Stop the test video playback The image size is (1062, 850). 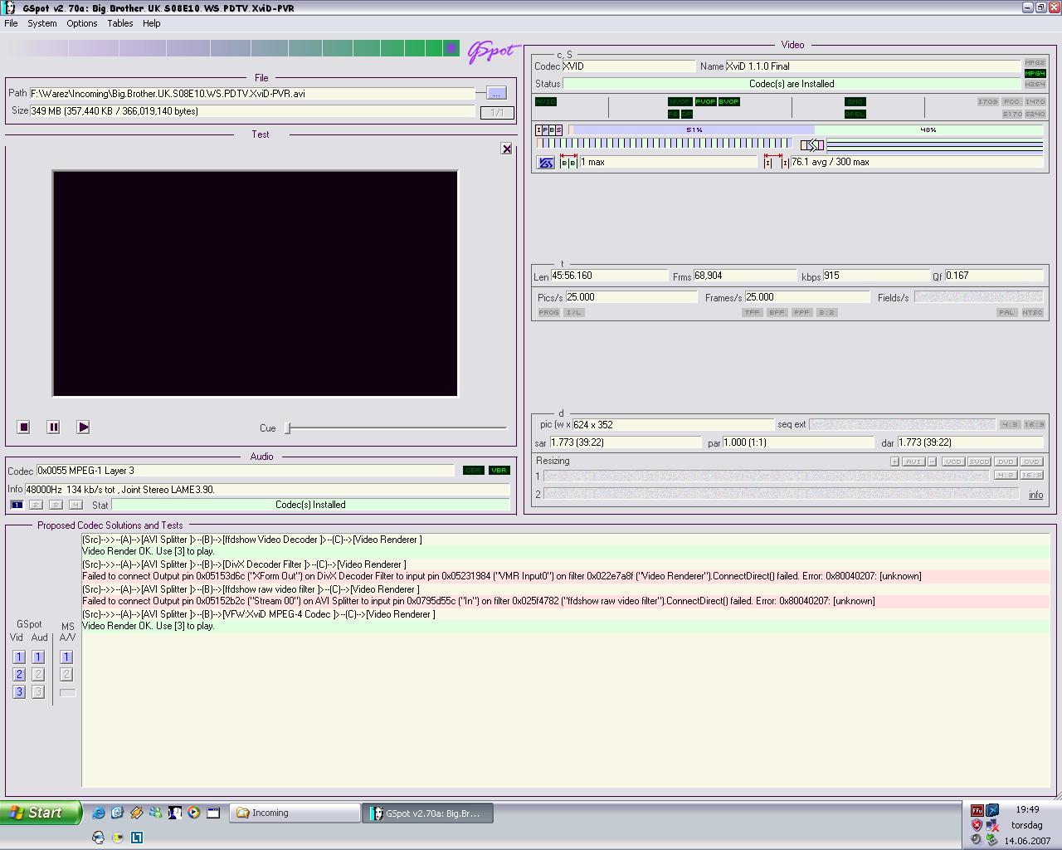(24, 427)
